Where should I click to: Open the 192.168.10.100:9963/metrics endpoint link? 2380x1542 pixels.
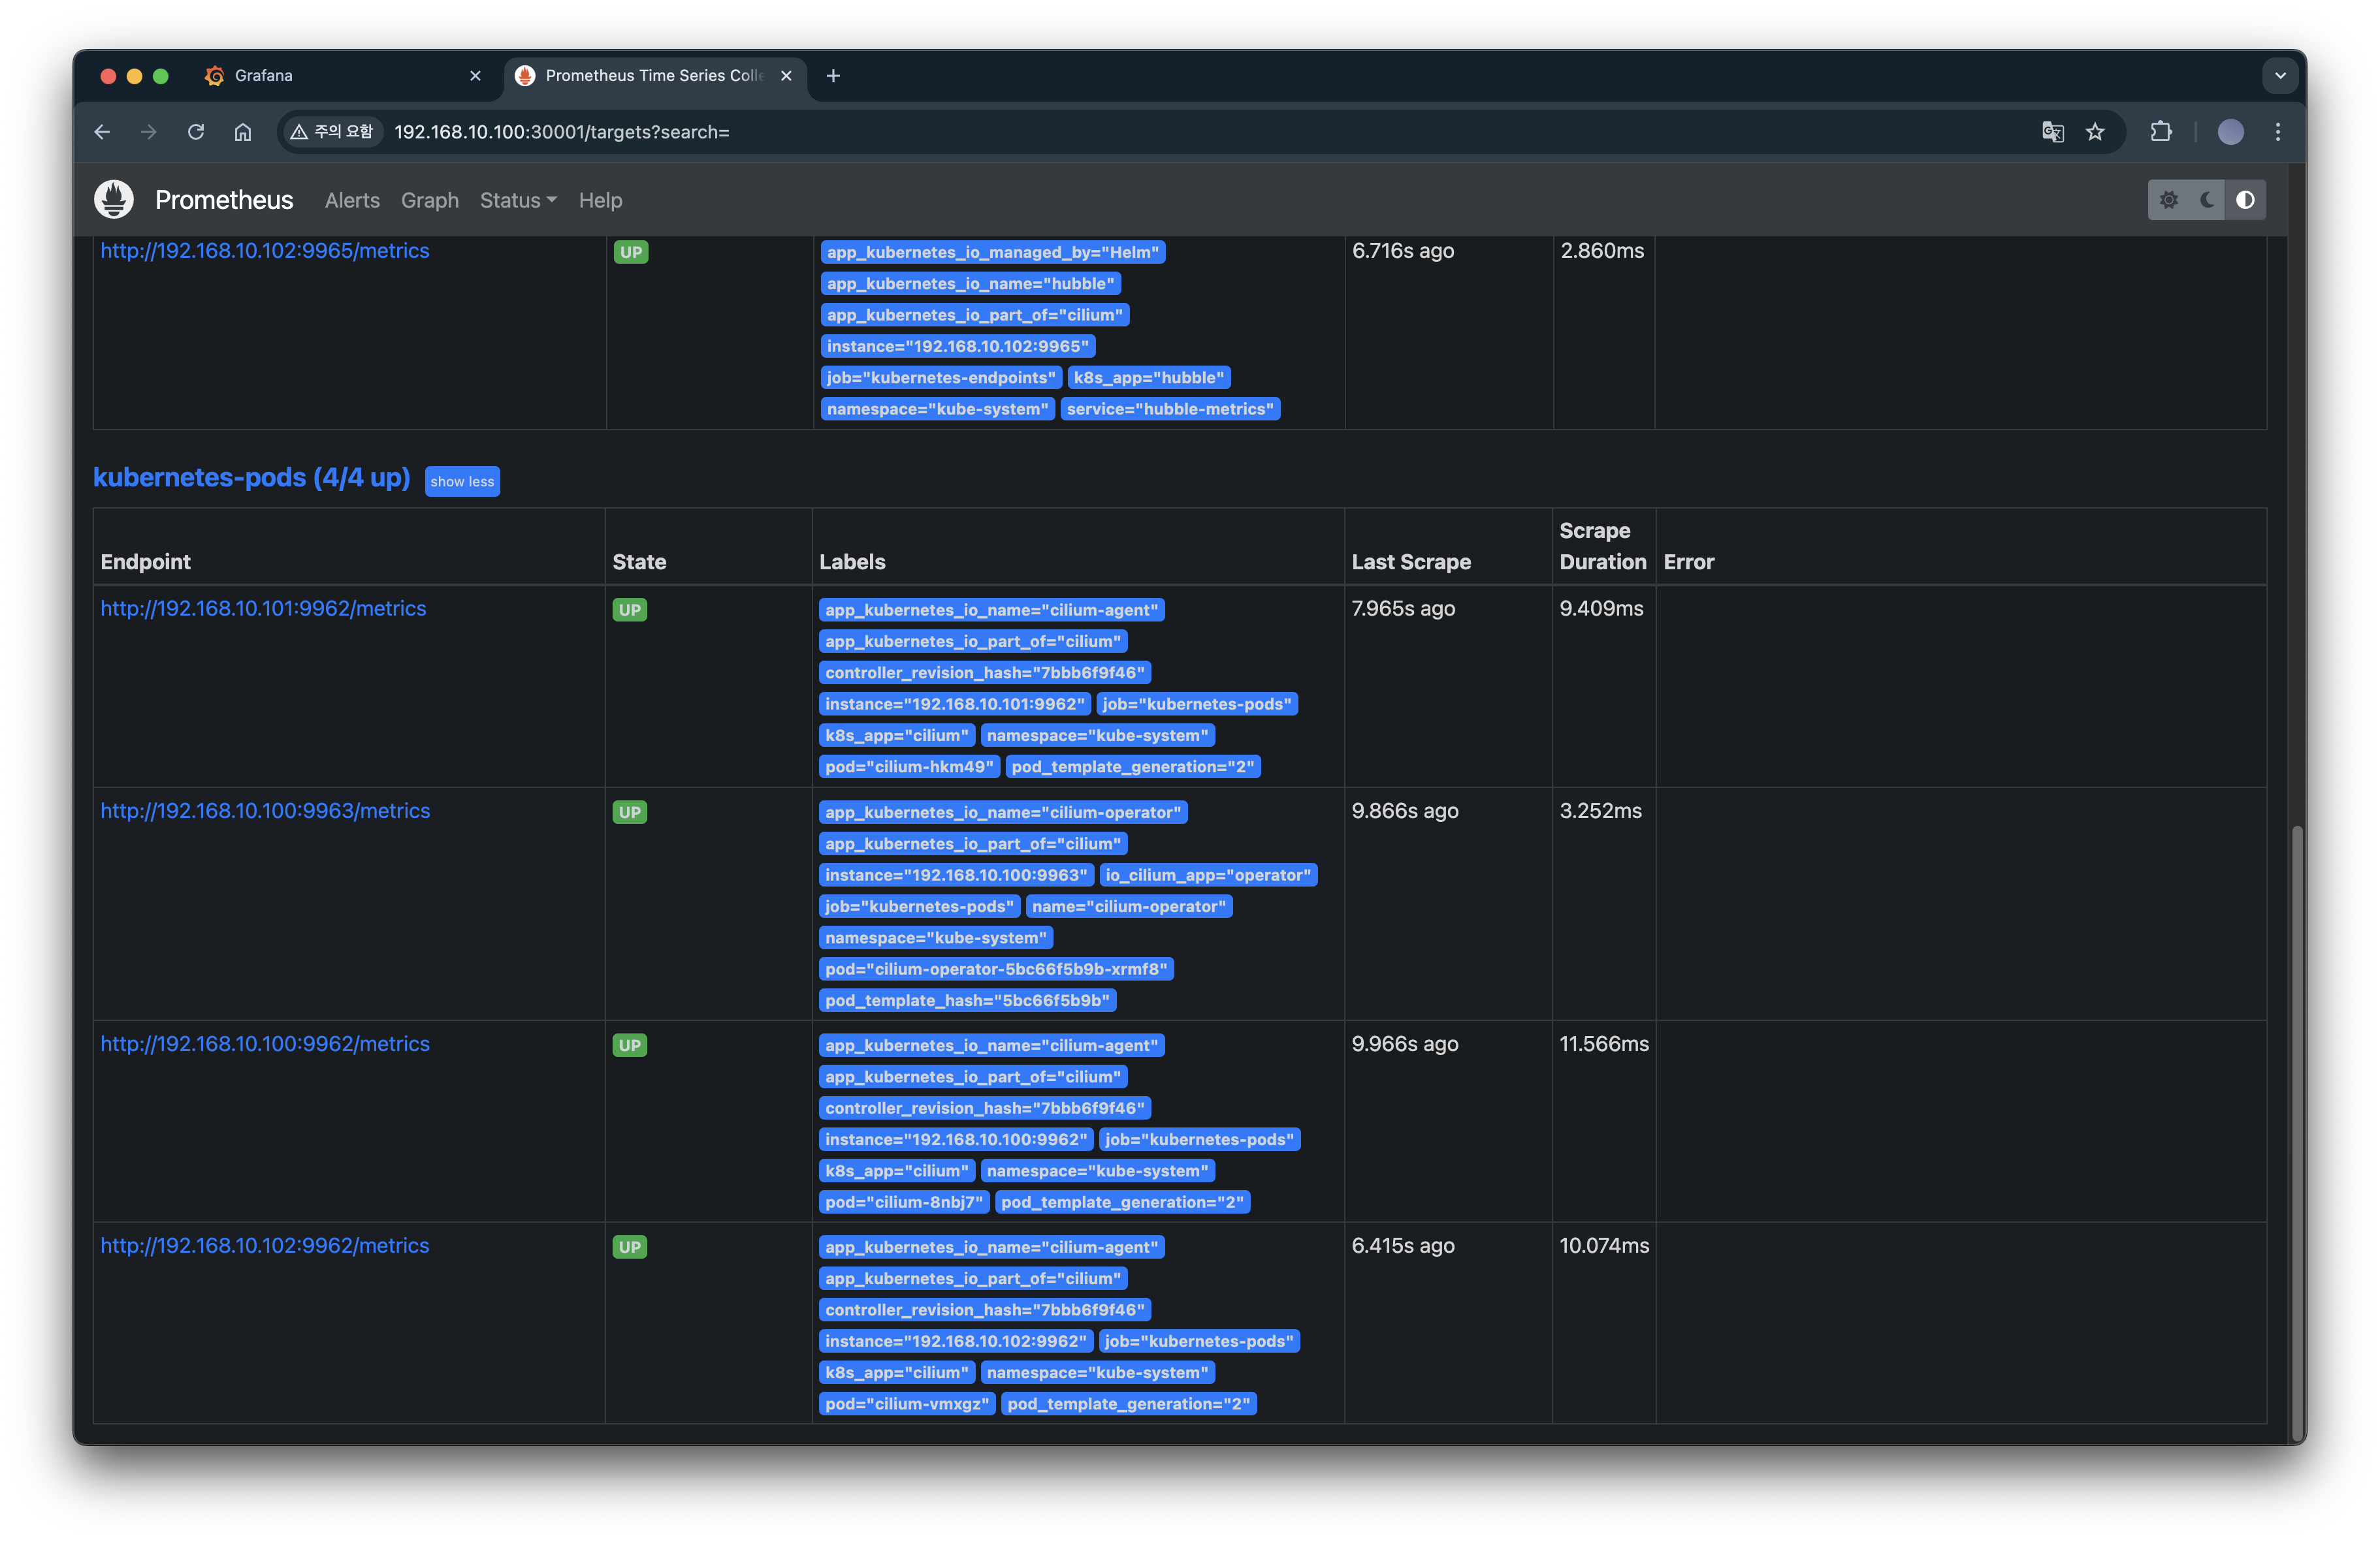pyautogui.click(x=265, y=810)
